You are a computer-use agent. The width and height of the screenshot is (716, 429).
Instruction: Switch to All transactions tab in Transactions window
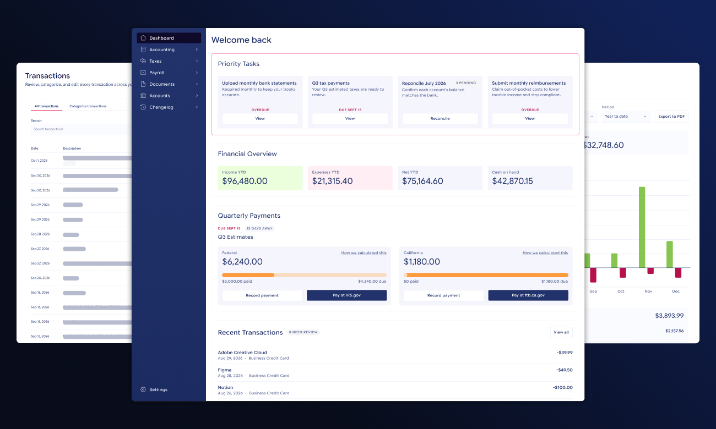46,106
